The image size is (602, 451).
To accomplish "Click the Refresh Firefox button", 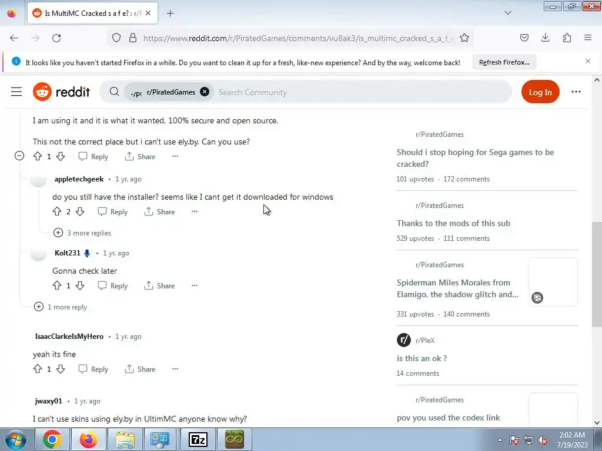I will coord(504,62).
